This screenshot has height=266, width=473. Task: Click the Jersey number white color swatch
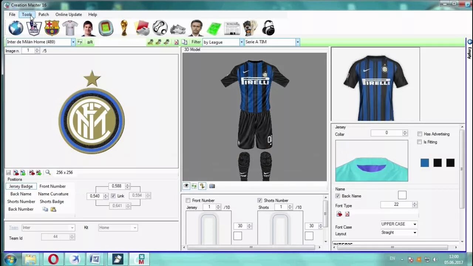point(238,236)
